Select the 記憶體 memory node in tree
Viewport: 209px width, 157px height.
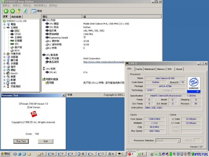[x=18, y=41]
